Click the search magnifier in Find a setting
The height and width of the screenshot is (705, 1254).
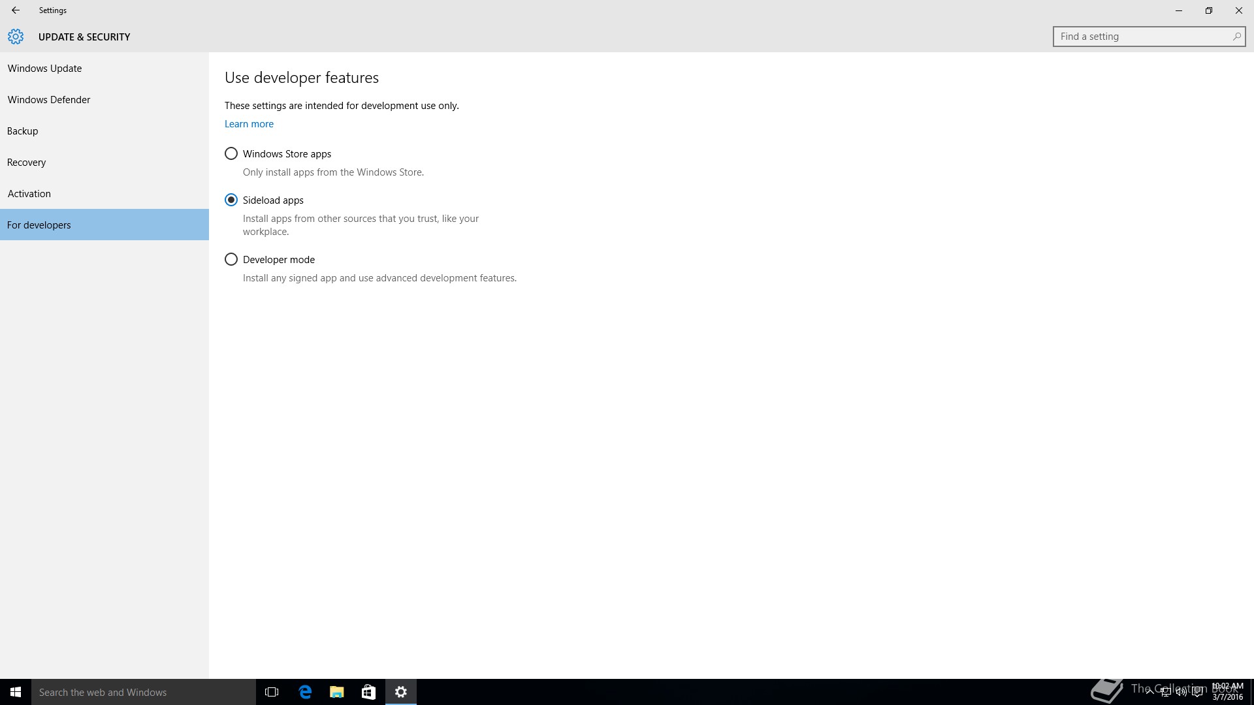coord(1236,37)
